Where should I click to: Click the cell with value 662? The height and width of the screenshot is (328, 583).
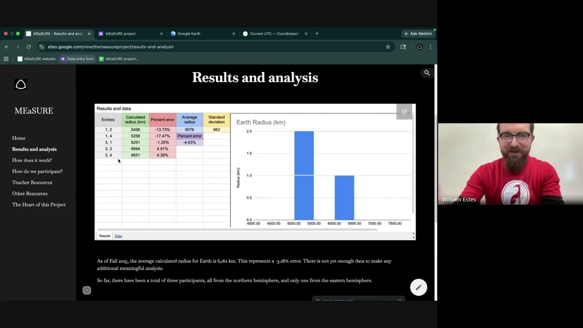click(216, 130)
